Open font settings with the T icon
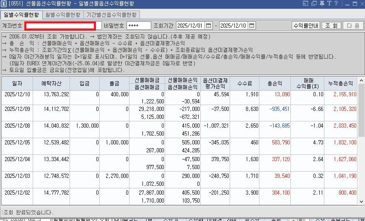The height and width of the screenshot is (221, 365). [x=329, y=3]
